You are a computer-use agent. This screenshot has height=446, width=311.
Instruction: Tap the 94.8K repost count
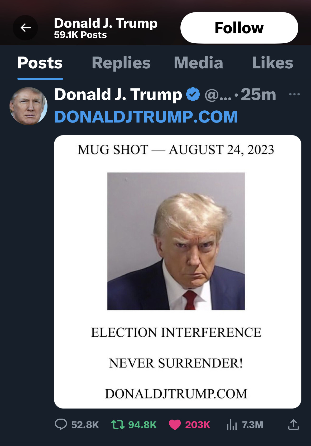[x=142, y=425]
